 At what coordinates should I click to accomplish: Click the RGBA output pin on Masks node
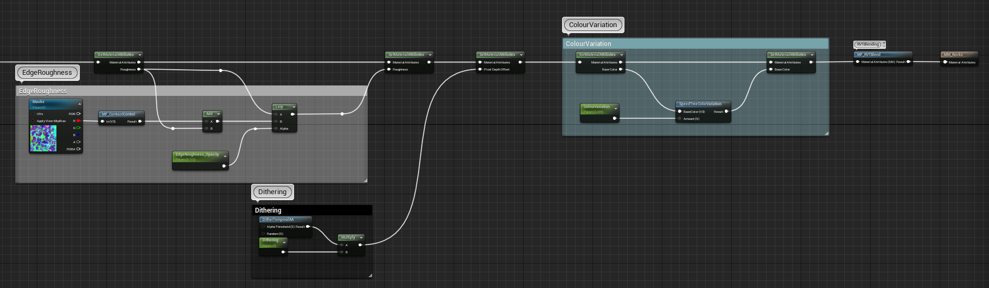pyautogui.click(x=79, y=149)
